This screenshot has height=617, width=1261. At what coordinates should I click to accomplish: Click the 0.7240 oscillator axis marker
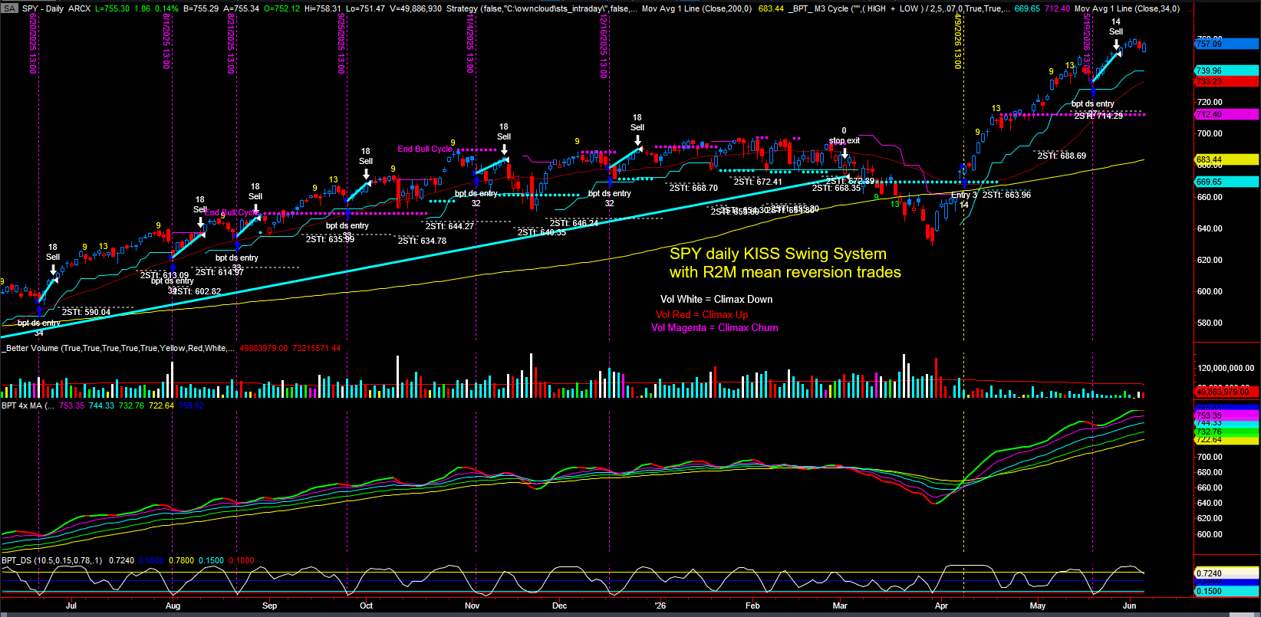pos(1227,573)
